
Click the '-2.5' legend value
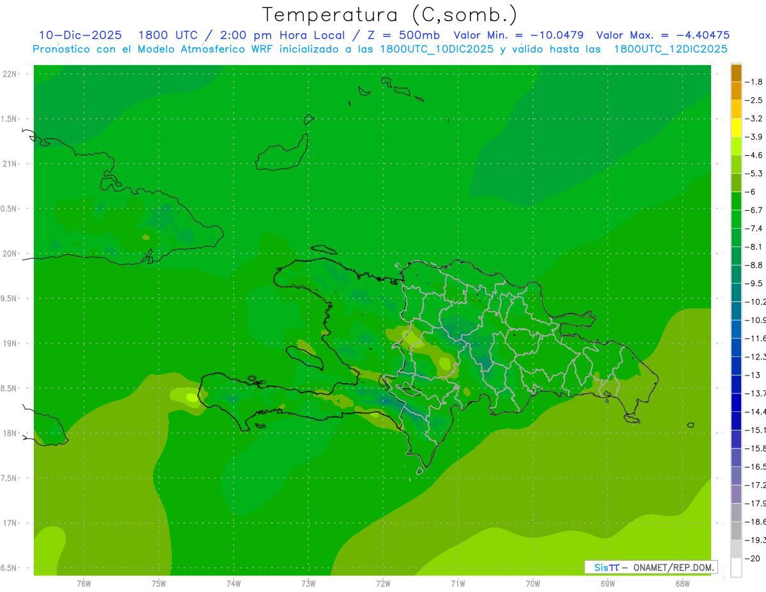[x=754, y=100]
